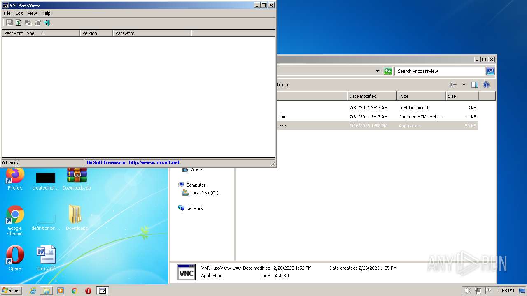Click the Refresh icon in VNCPassView toolbar
The image size is (527, 296).
tap(19, 23)
